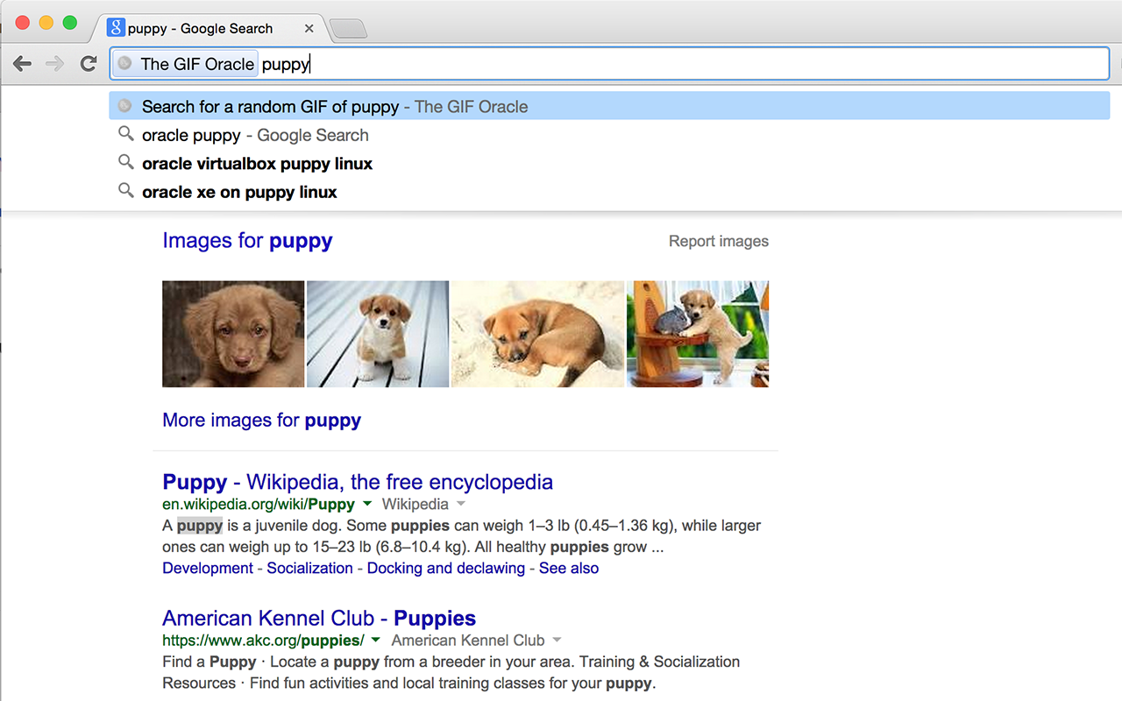The height and width of the screenshot is (701, 1122).
Task: Reload the page with the refresh icon
Action: (x=88, y=63)
